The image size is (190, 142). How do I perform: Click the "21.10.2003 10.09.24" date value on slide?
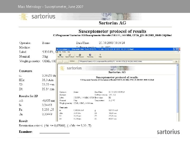[x=112, y=43]
